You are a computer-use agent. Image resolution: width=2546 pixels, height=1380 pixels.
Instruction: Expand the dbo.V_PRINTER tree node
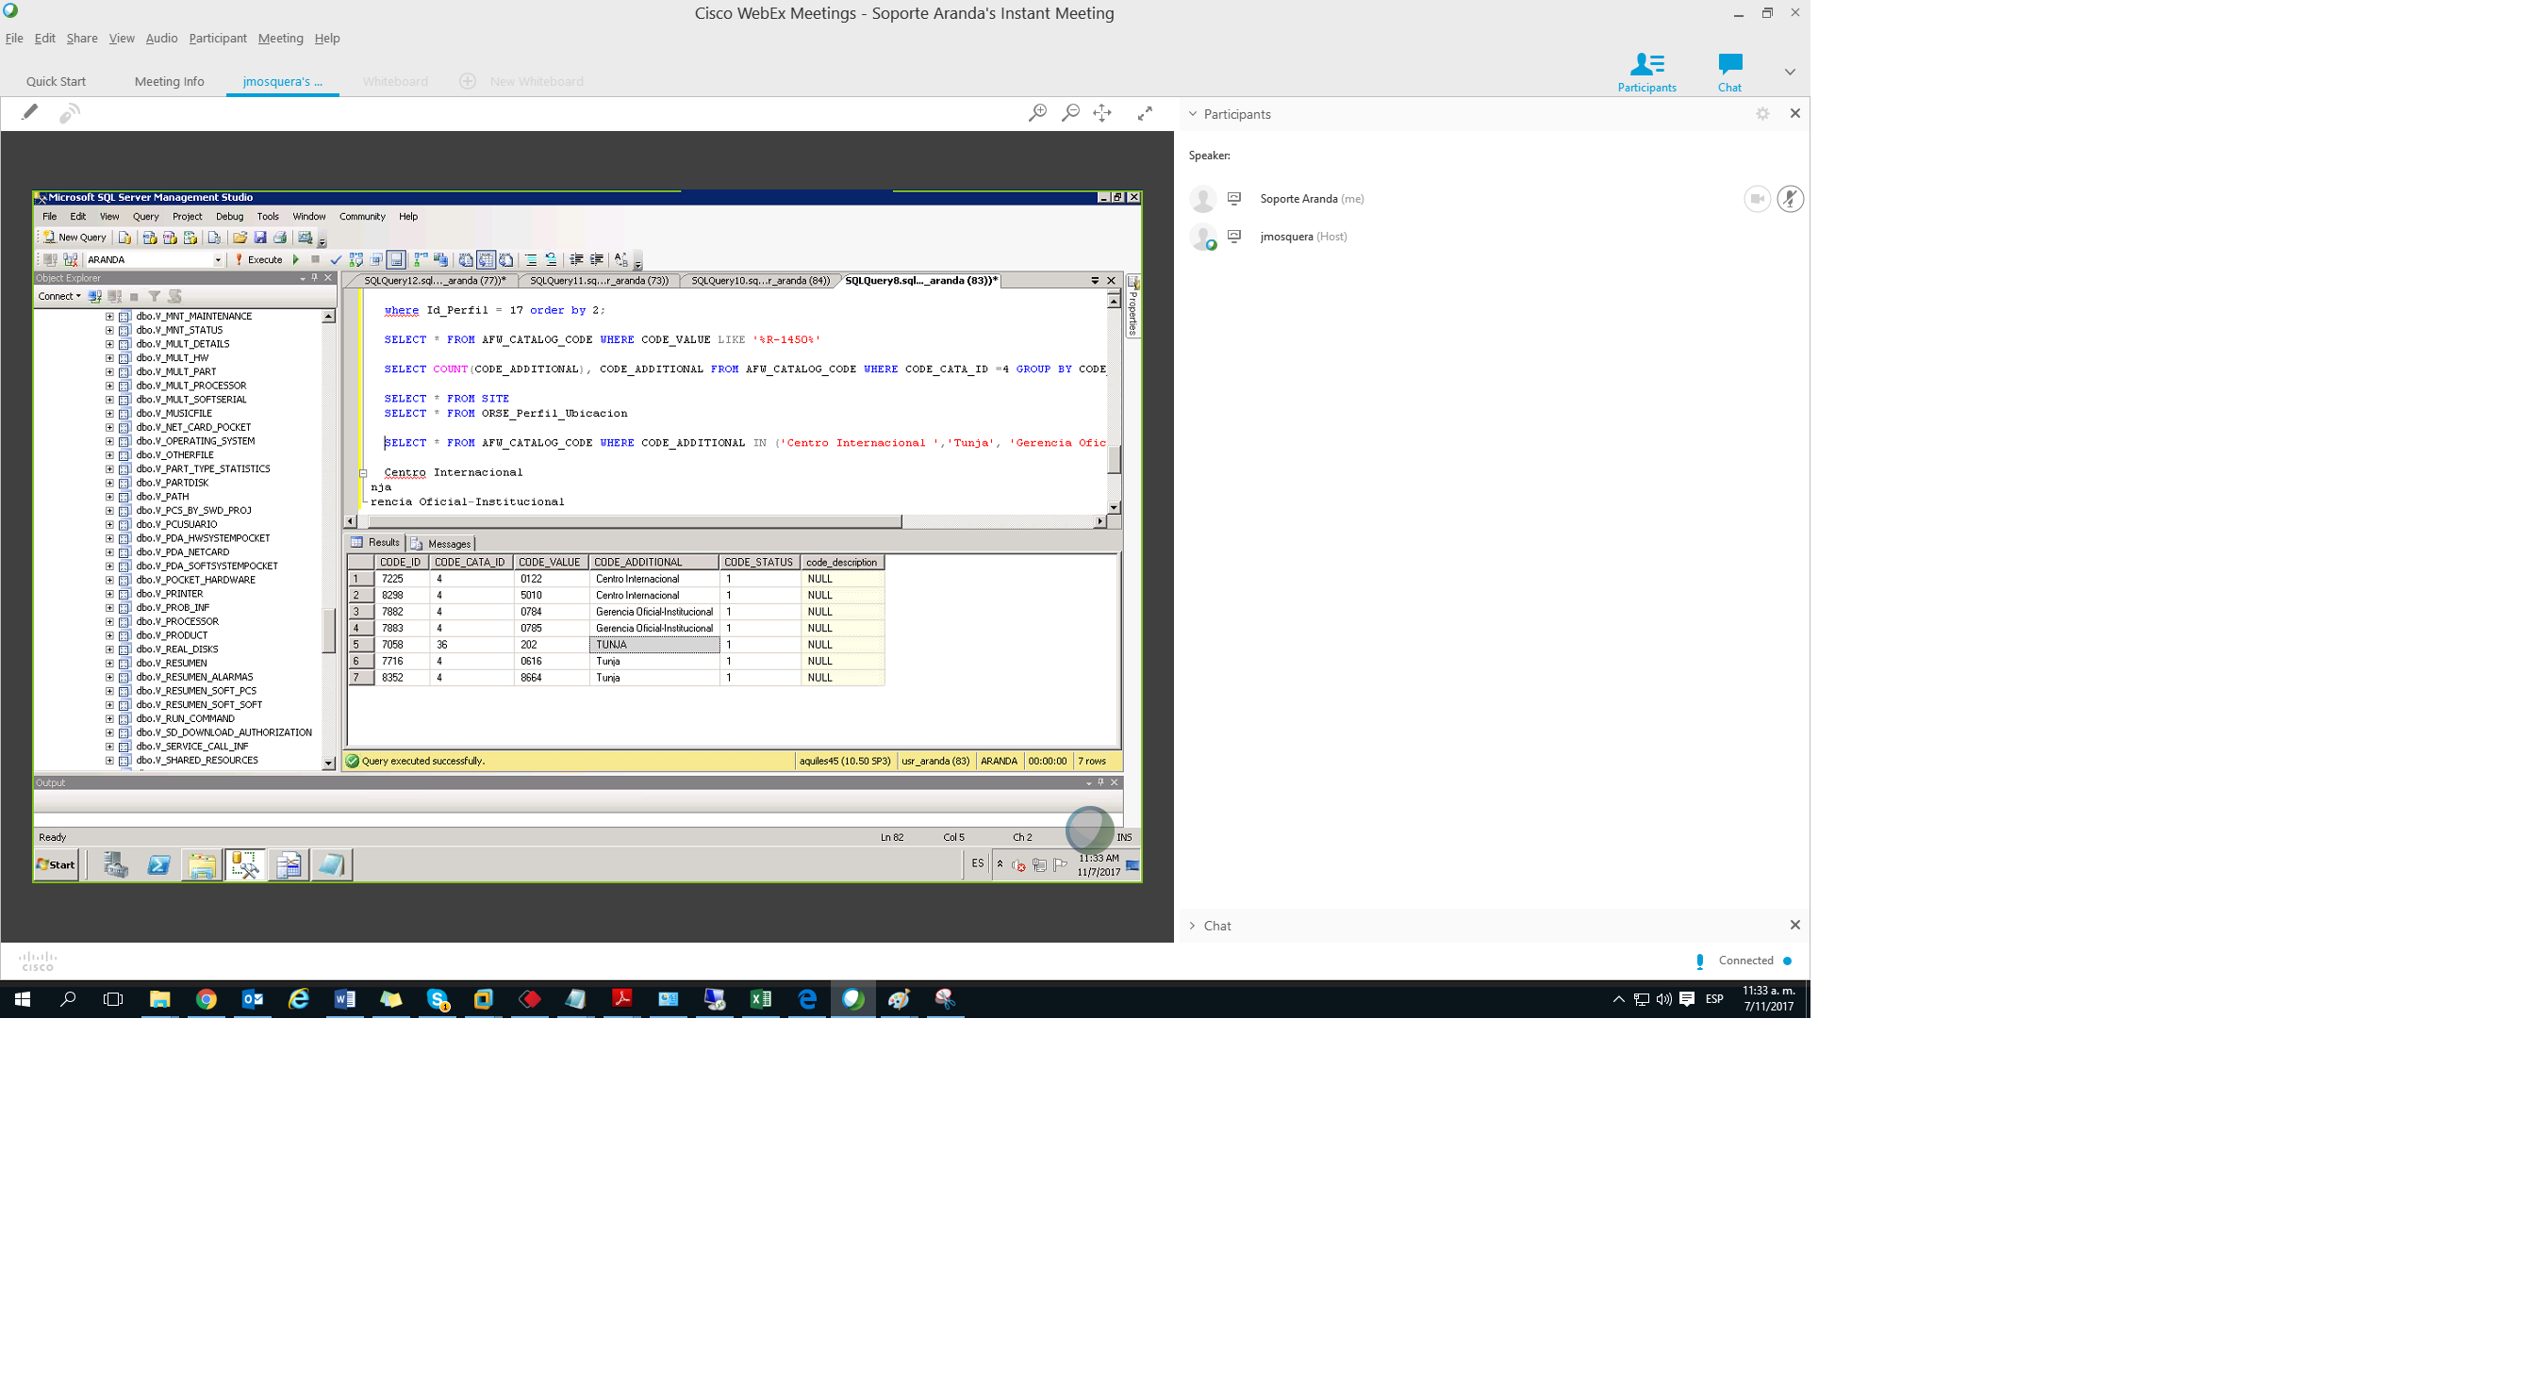pyautogui.click(x=108, y=595)
